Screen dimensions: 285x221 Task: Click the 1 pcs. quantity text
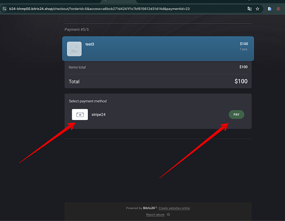tap(244, 49)
